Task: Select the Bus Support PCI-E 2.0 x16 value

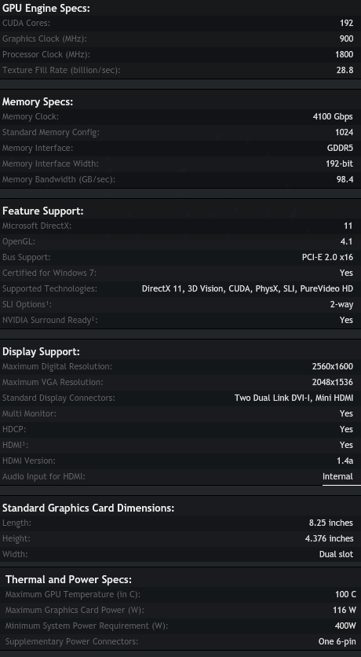Action: pyautogui.click(x=327, y=257)
